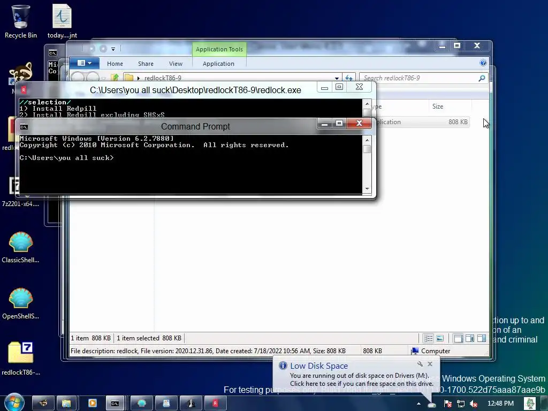Viewport: 548px width, 411px height.
Task: Open Quick Access Toolbar customize dropdown
Action: [113, 49]
